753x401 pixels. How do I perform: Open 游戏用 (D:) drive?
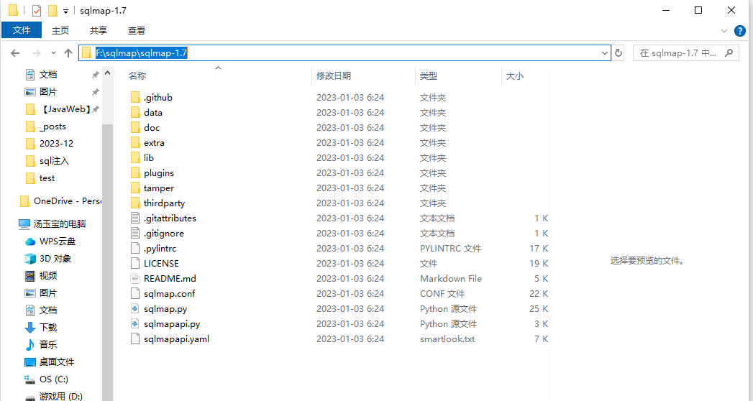(x=61, y=396)
